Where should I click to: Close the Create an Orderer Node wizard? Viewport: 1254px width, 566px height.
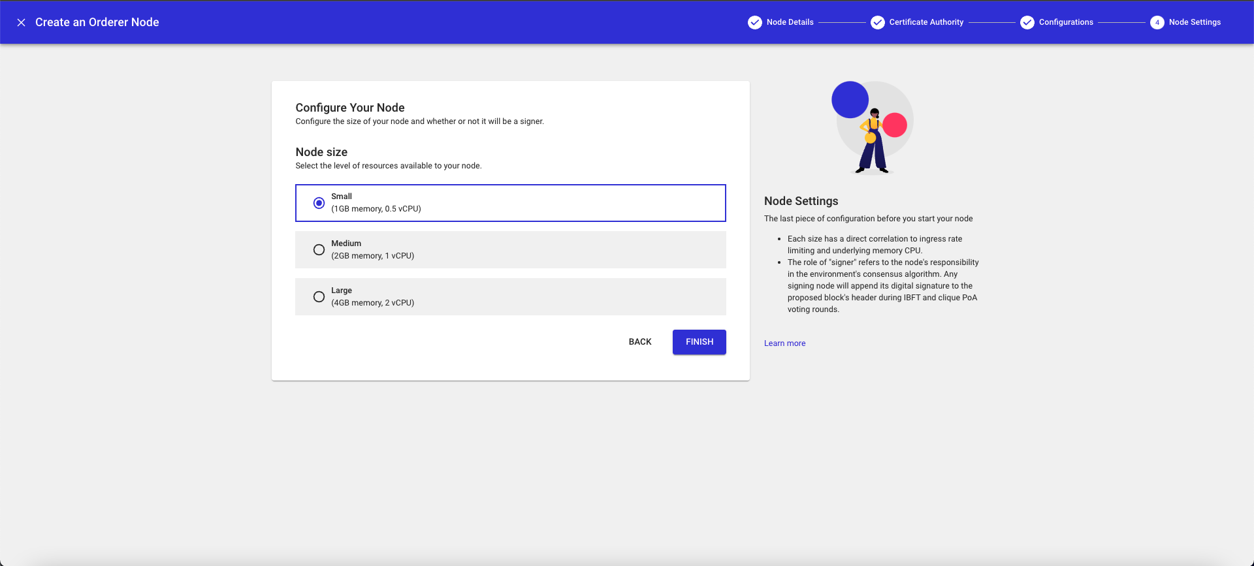point(21,22)
